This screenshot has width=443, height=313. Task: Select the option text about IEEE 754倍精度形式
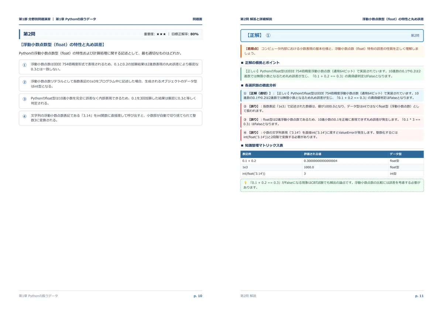[115, 66]
